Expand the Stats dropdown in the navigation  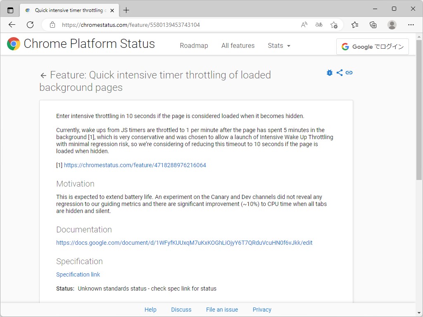tap(279, 46)
